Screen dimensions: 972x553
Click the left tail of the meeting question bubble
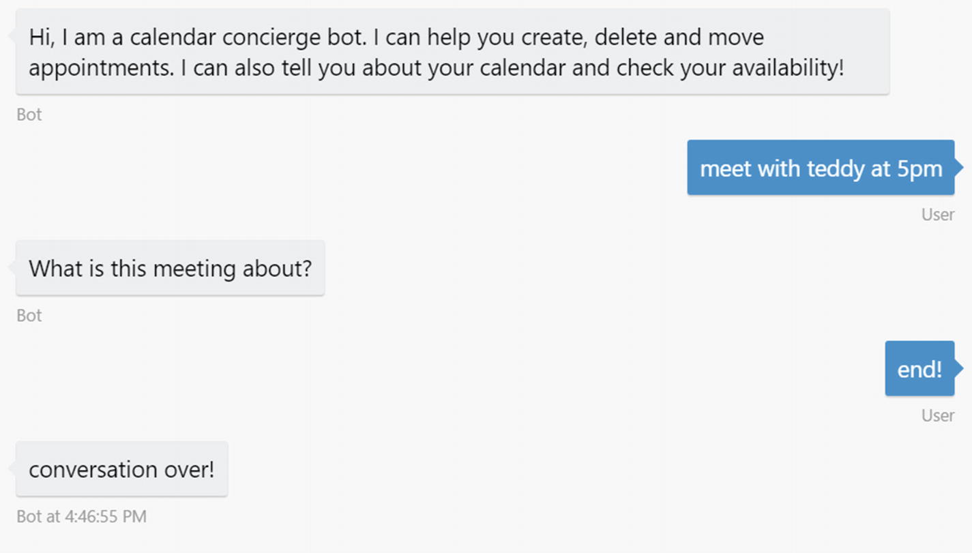click(x=12, y=267)
